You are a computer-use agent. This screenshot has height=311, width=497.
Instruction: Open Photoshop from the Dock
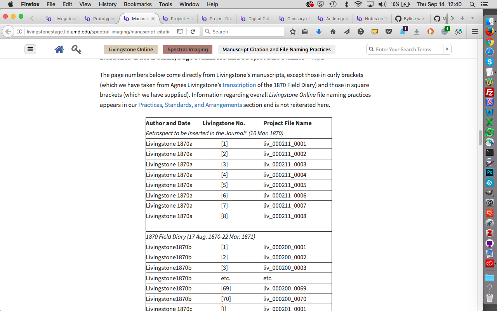click(490, 172)
